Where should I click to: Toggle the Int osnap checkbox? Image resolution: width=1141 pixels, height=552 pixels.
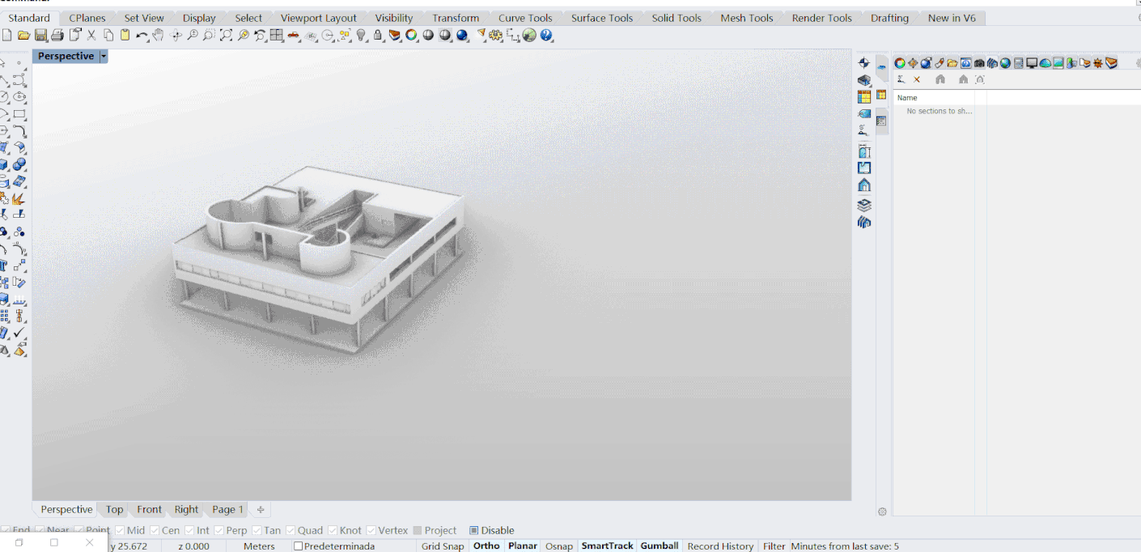(x=189, y=530)
